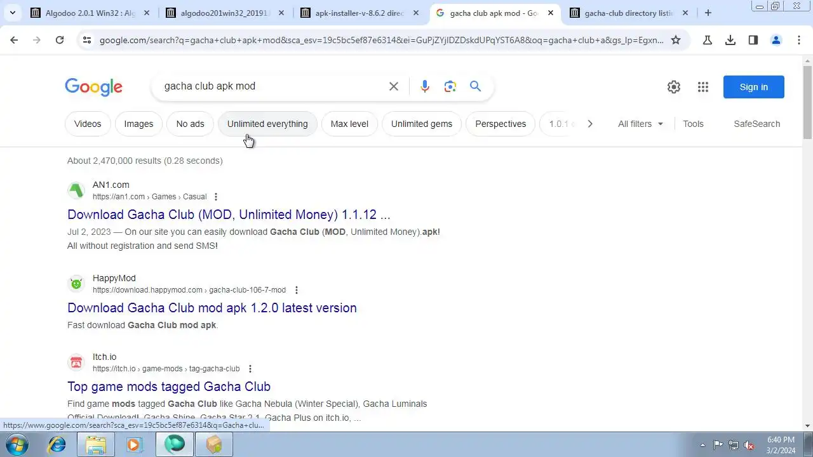Click the Itch.io favicon
Viewport: 813px width, 457px height.
tap(76, 362)
